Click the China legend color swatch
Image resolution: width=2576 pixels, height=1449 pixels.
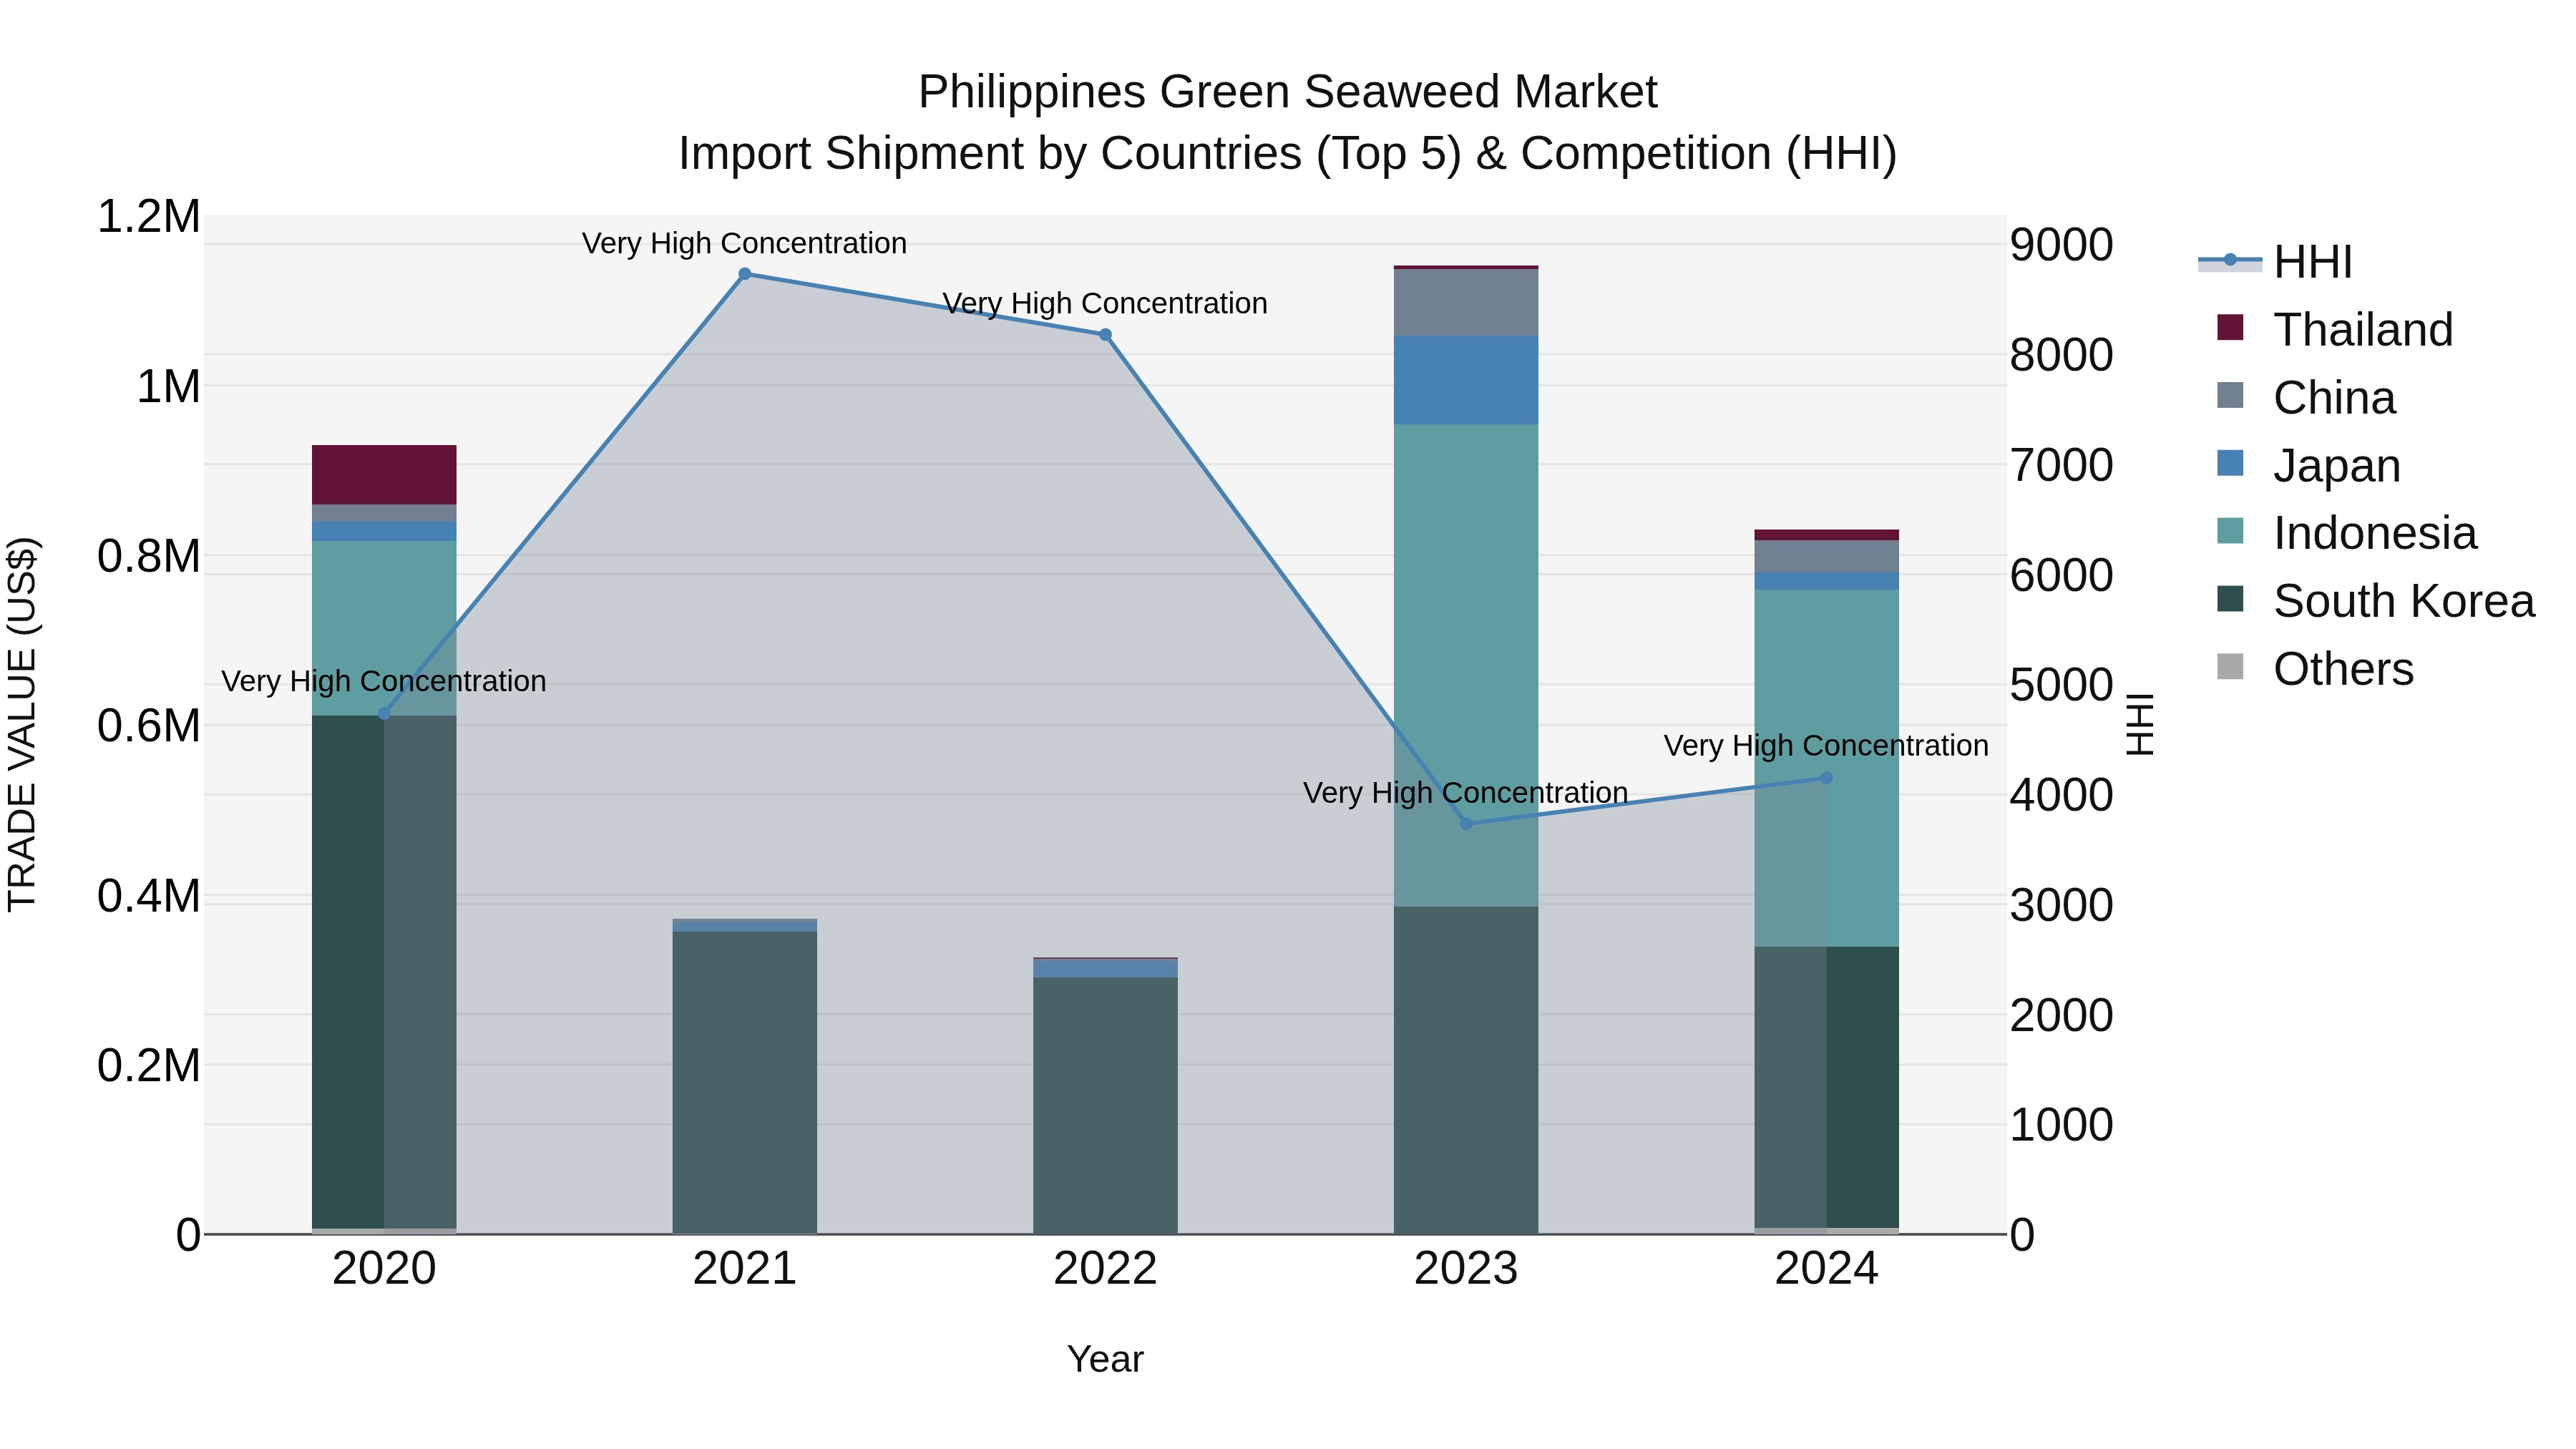point(2230,395)
